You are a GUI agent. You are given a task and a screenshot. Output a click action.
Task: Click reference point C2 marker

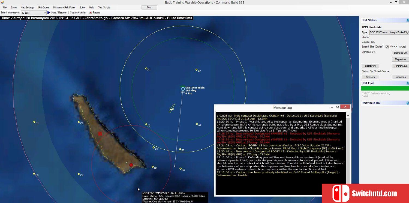click(79, 122)
